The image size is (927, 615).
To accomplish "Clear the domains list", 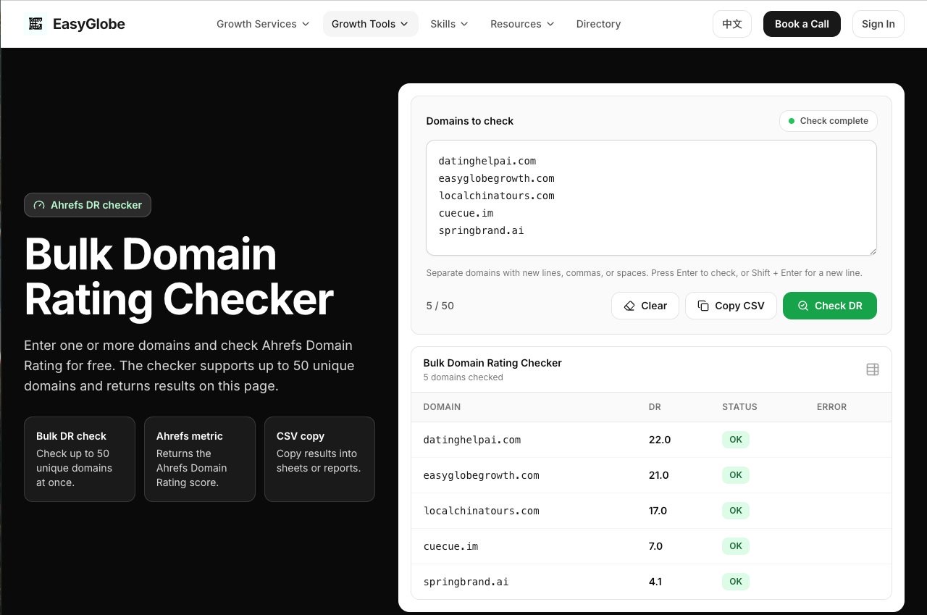I will coord(645,306).
